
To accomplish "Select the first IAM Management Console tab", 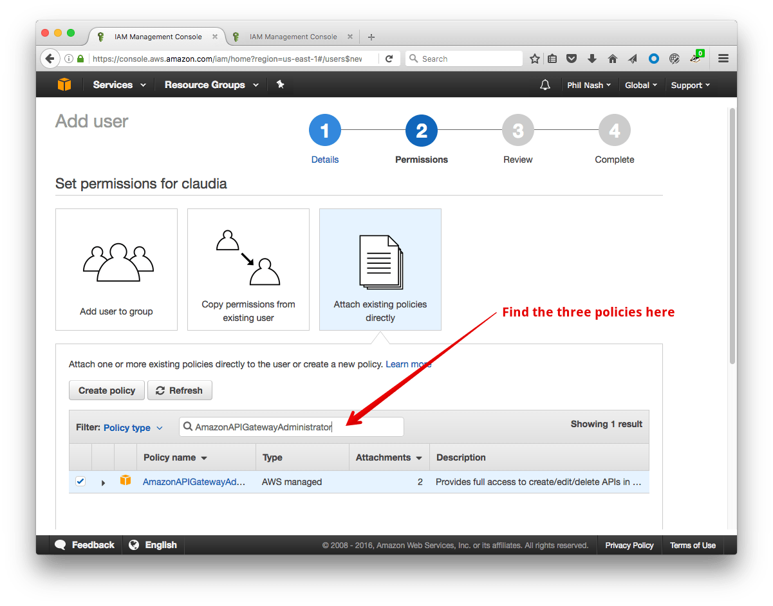I will point(158,37).
